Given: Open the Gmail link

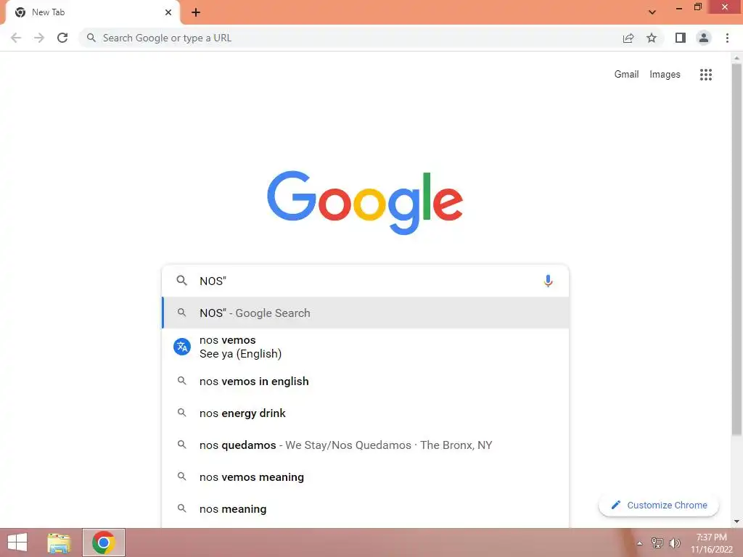Looking at the screenshot, I should (626, 75).
